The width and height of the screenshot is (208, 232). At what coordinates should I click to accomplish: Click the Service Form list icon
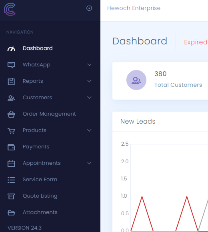(x=11, y=180)
